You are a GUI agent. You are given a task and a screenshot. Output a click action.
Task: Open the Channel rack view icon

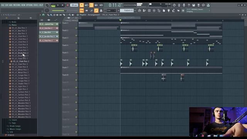click(149, 10)
